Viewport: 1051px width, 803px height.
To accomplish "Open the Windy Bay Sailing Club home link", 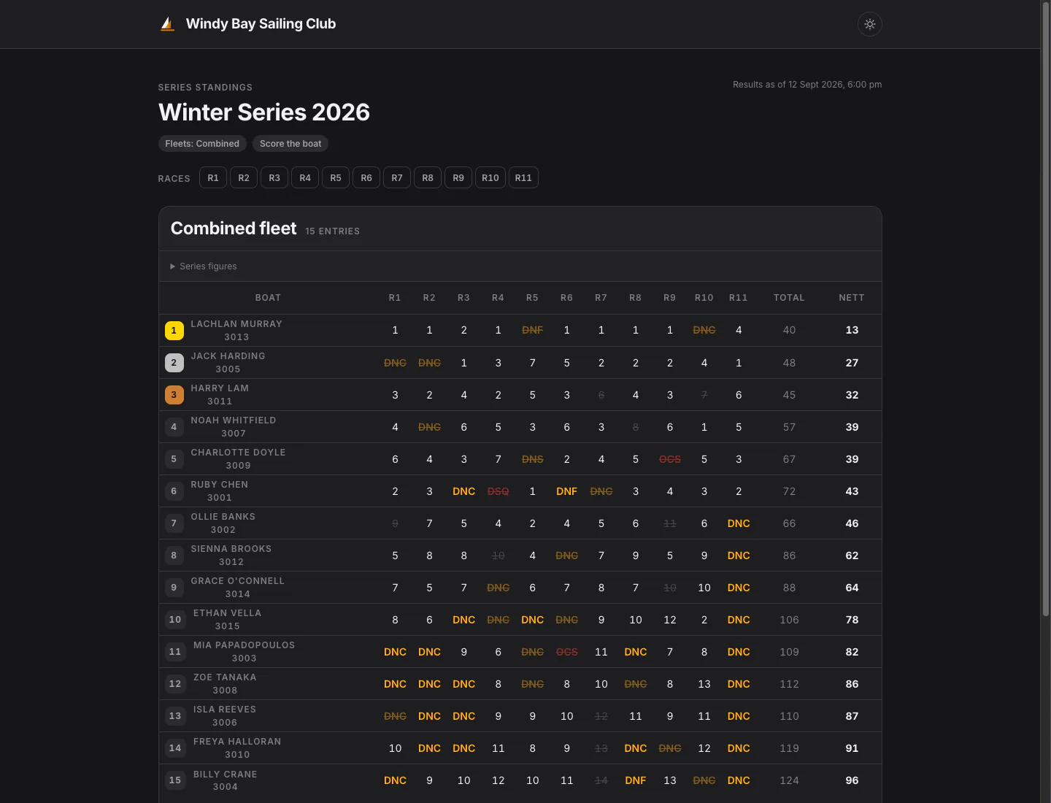I will pyautogui.click(x=247, y=24).
